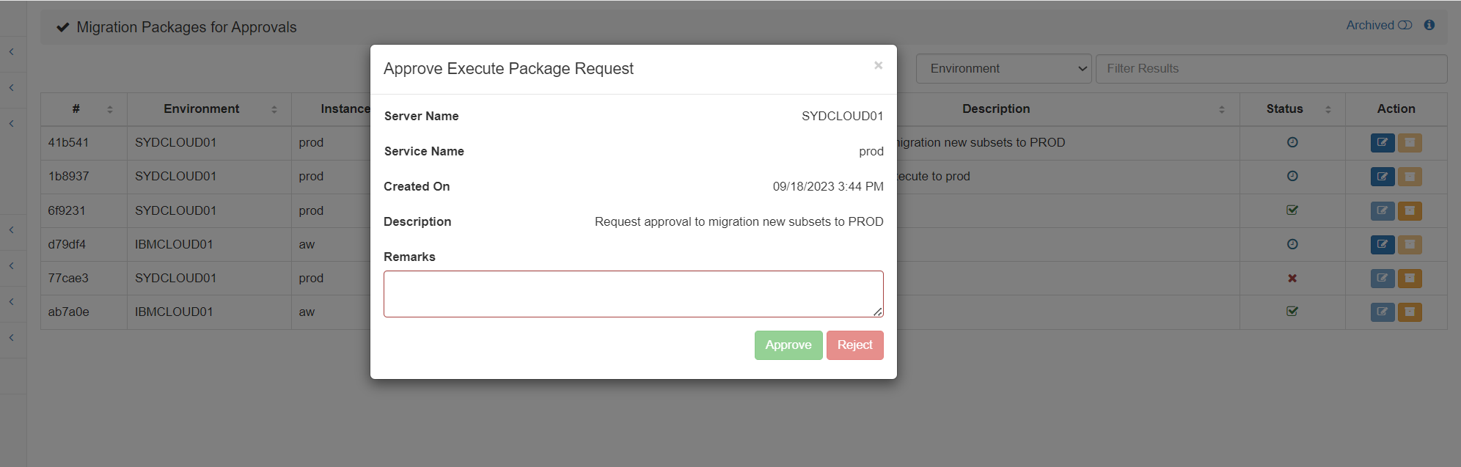Click the checkmark icon beside Migration Packages heading

click(62, 26)
